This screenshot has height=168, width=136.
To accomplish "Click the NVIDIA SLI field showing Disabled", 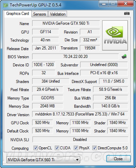I will [80, 140].
